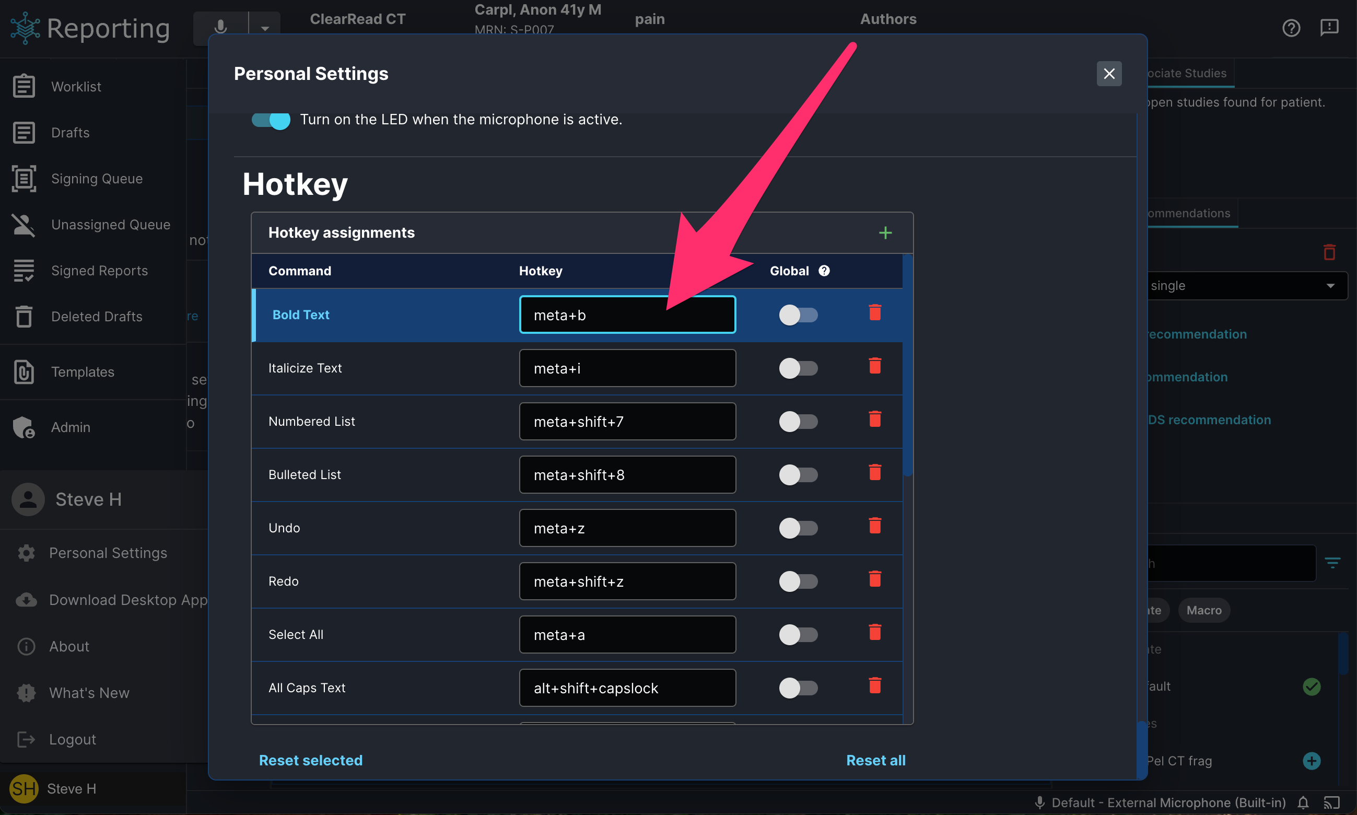Click the Default External Microphone status entry
1357x815 pixels.
click(1160, 803)
